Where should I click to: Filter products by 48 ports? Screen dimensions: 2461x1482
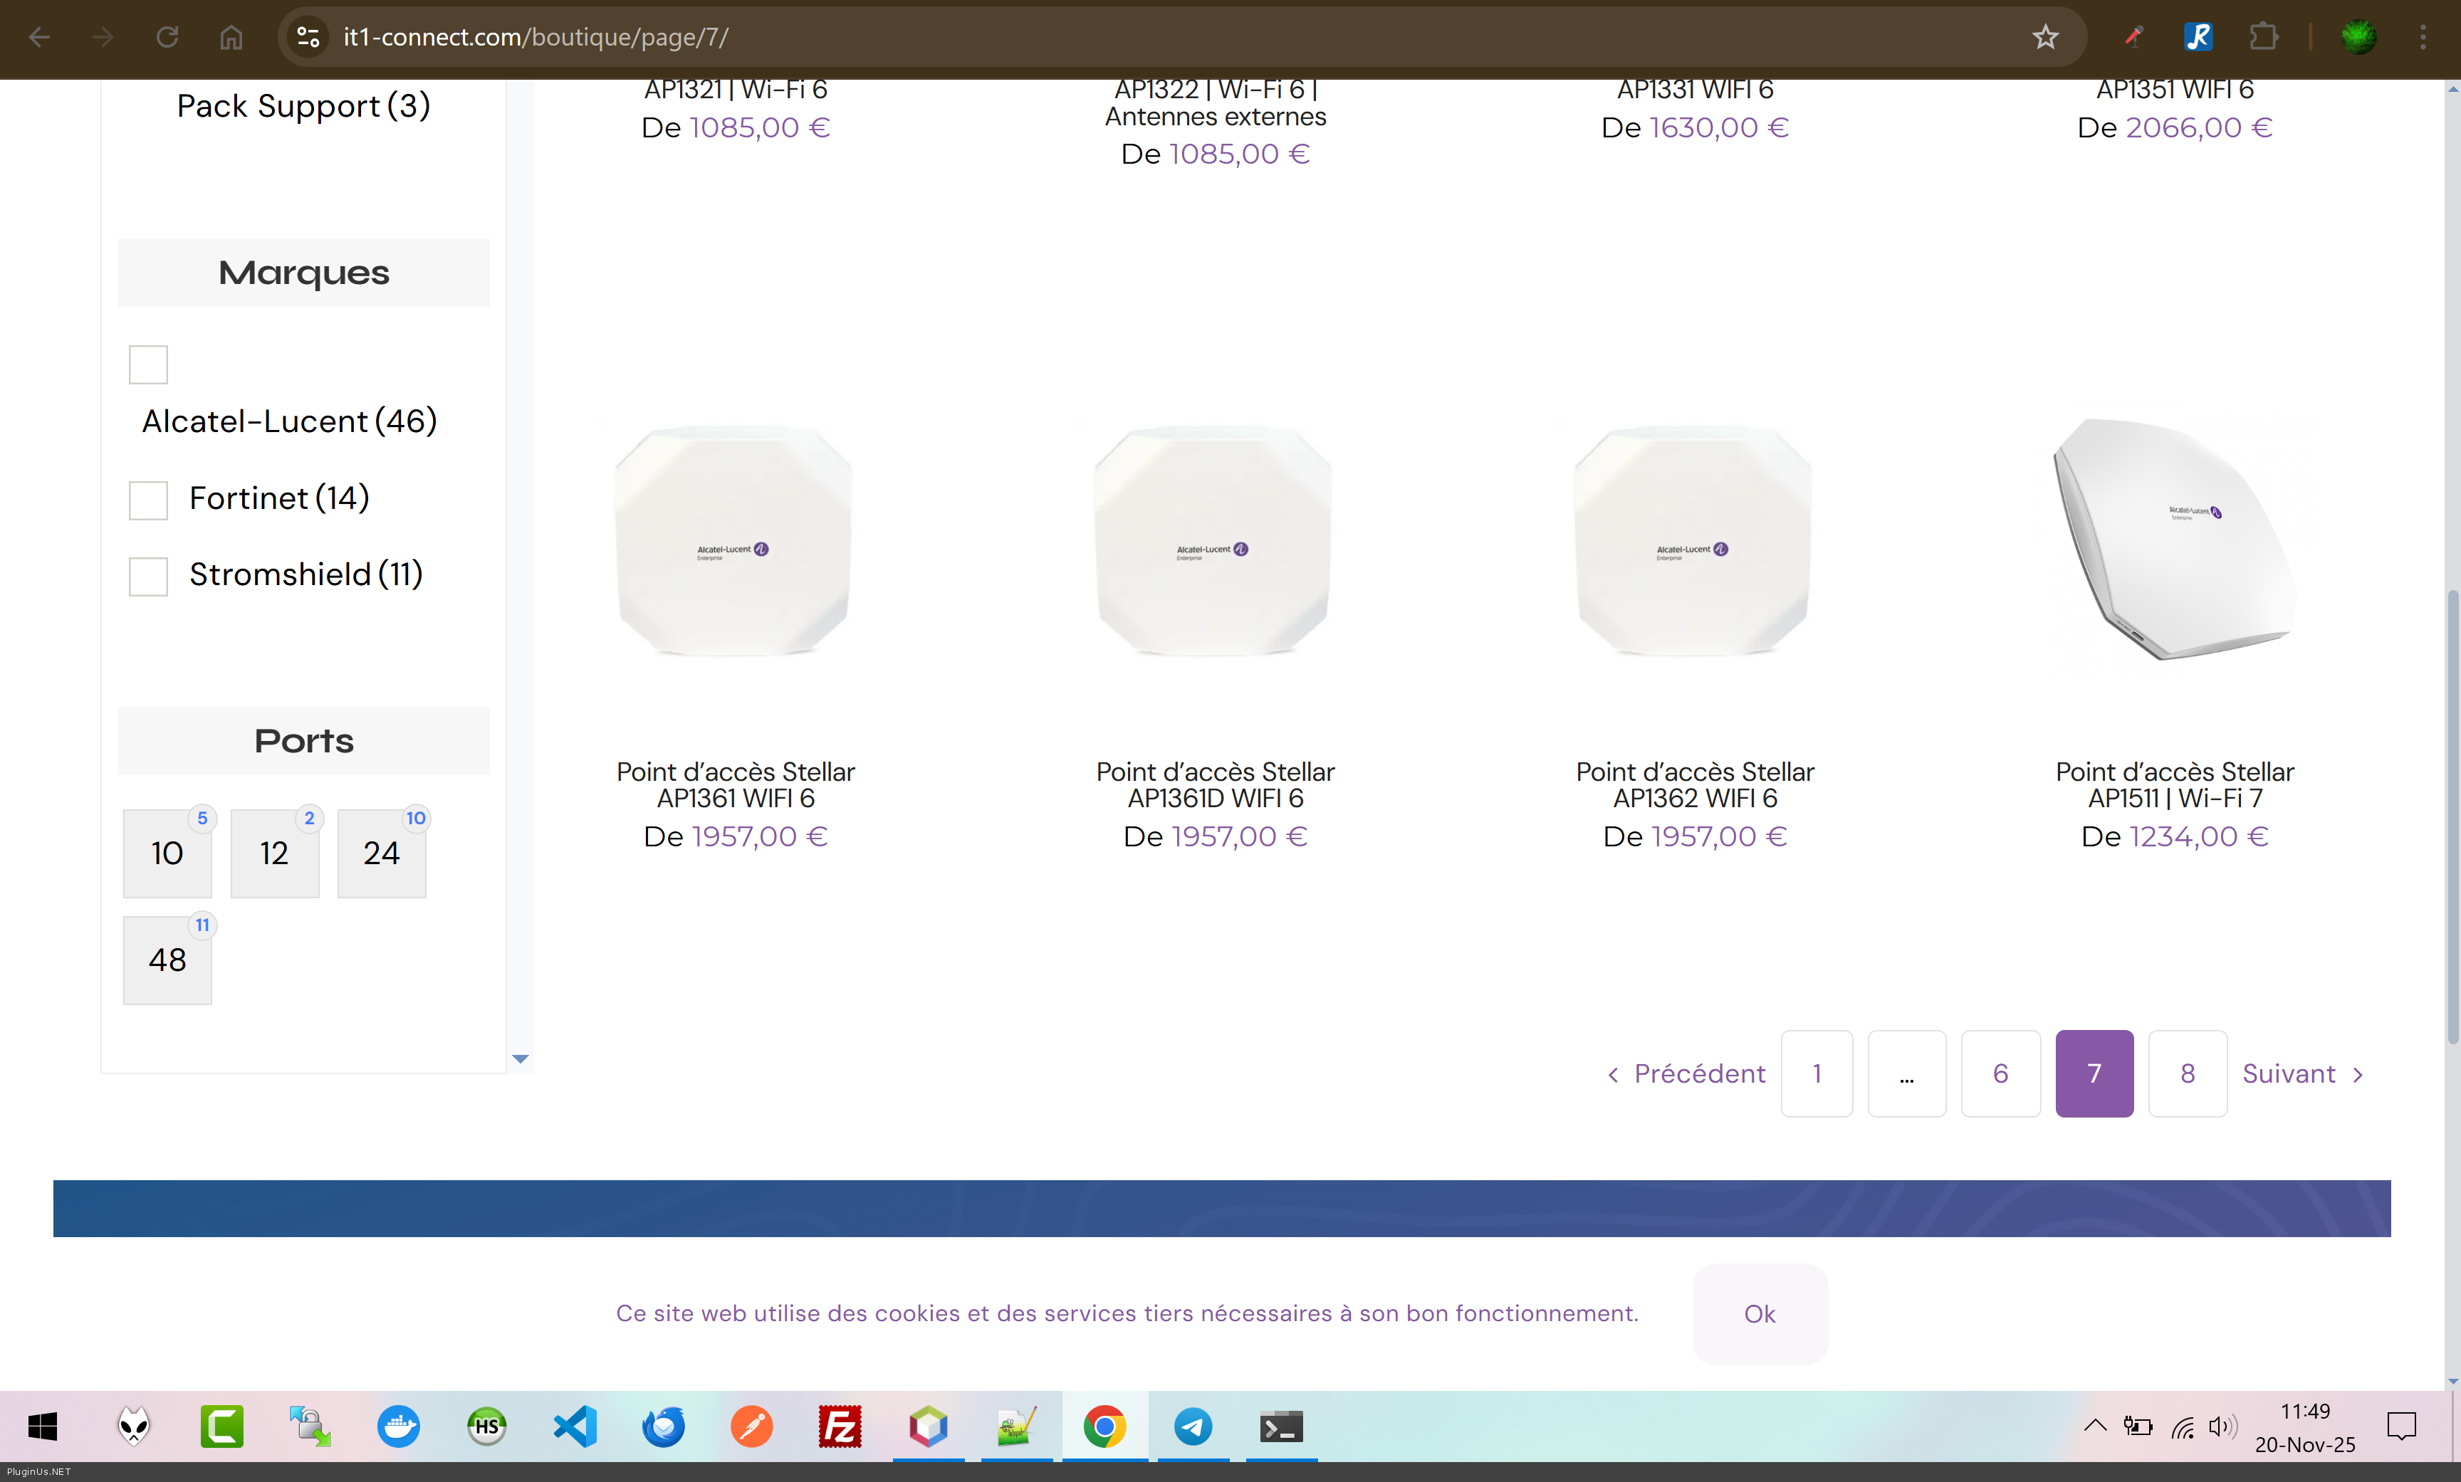[x=167, y=960]
